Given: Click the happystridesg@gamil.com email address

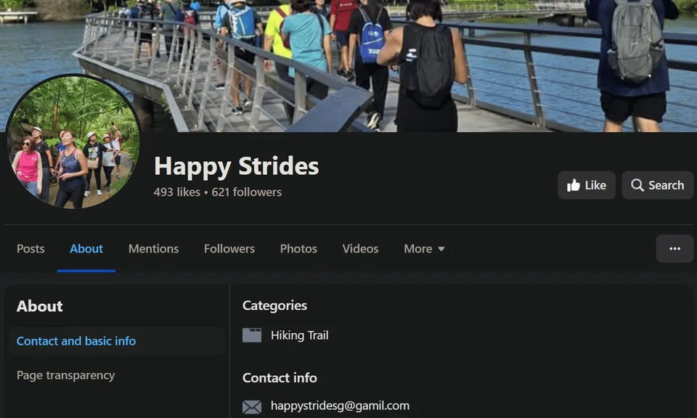Looking at the screenshot, I should (340, 406).
